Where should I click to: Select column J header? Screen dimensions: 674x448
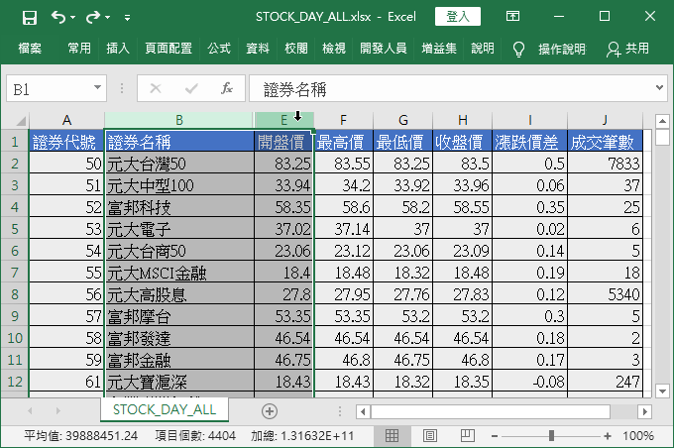click(605, 120)
